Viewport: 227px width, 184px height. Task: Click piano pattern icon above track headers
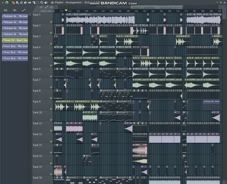(x=51, y=7)
